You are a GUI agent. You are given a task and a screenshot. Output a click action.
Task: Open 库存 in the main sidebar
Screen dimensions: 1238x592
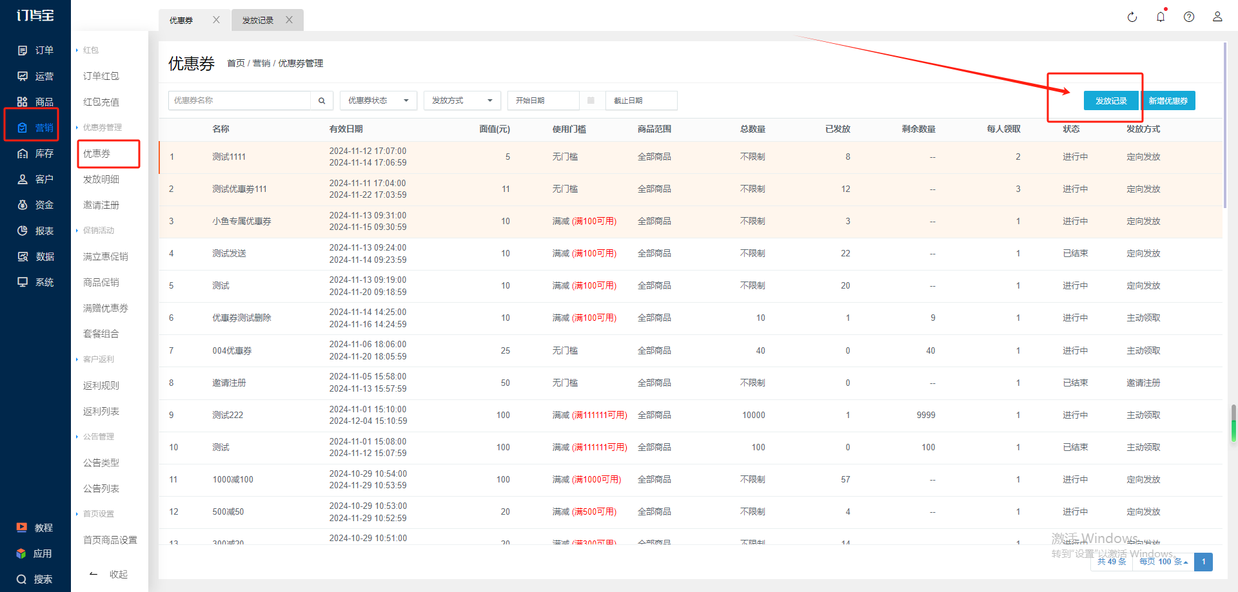click(x=35, y=153)
